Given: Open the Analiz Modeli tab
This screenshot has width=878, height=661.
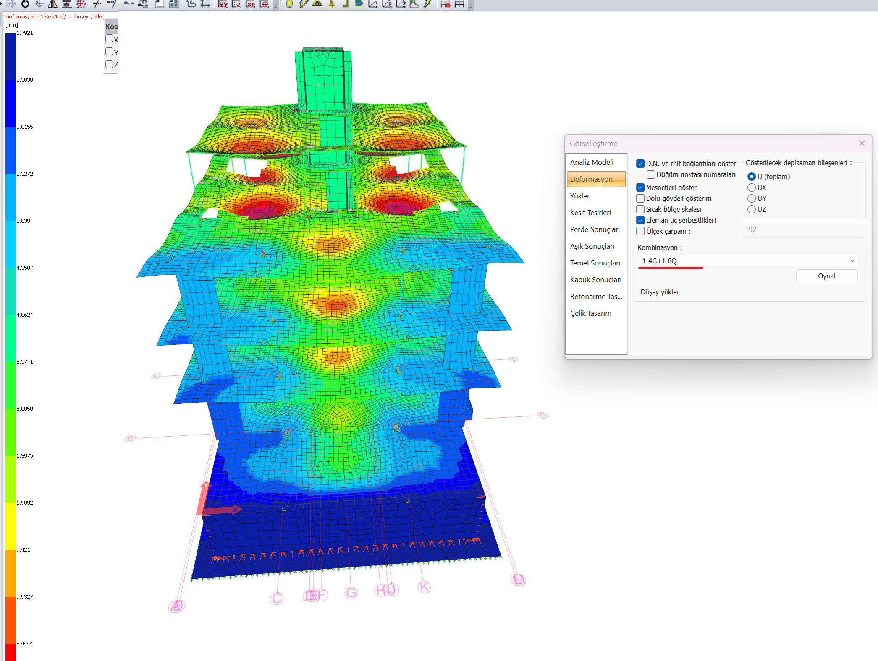Looking at the screenshot, I should (596, 162).
